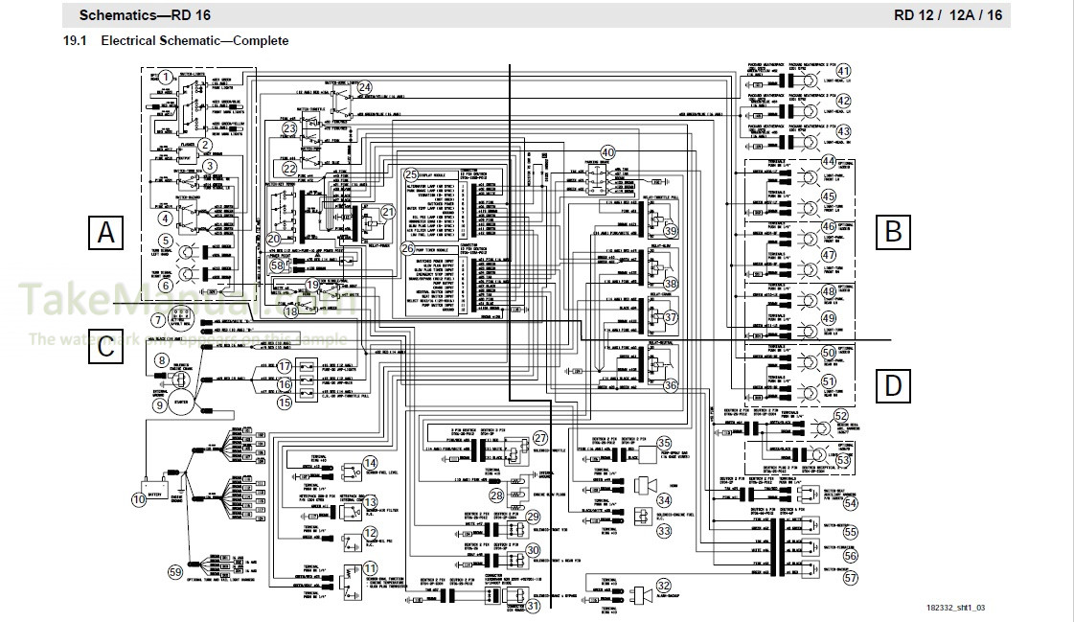Image resolution: width=1074 pixels, height=622 pixels.
Task: Click callout 32 at the backup alarm
Action: [x=663, y=587]
